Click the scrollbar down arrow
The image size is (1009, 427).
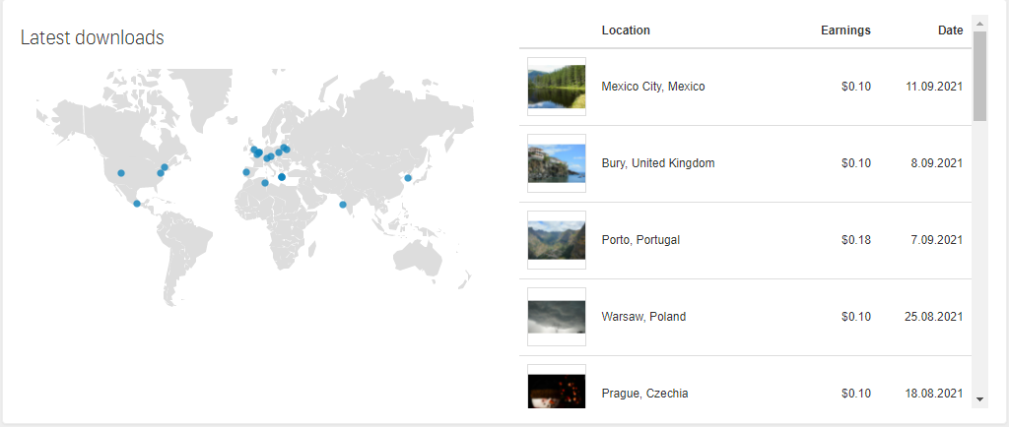point(979,399)
